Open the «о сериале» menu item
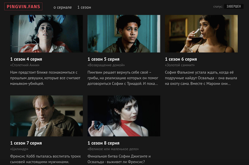 [x=63, y=7]
